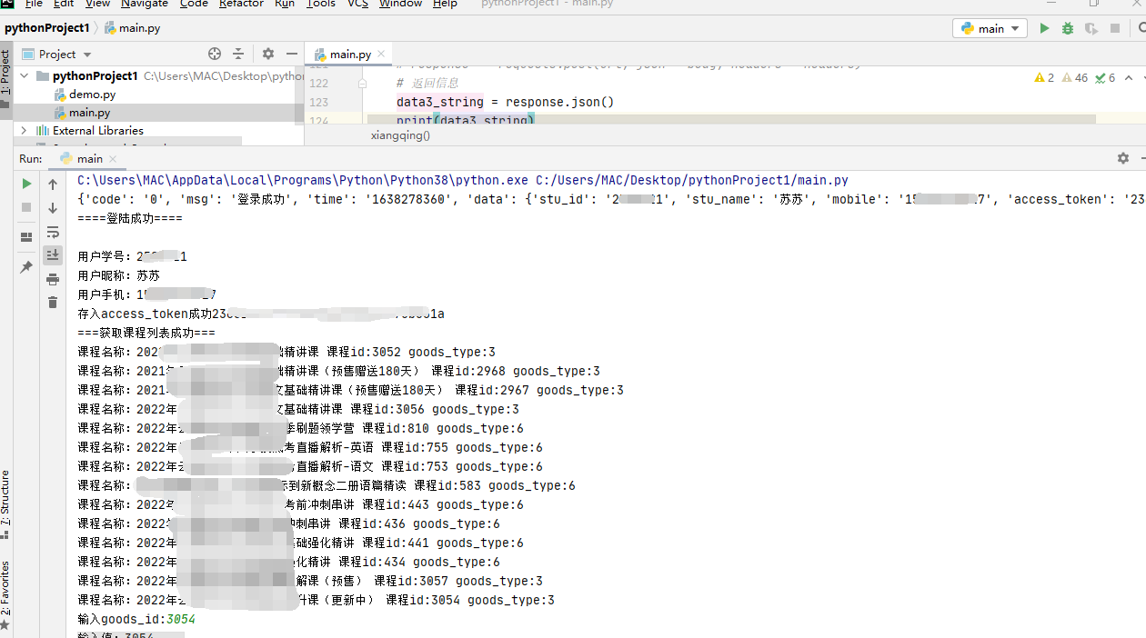Restore layout icon in Run panel
The width and height of the screenshot is (1146, 638).
tap(26, 237)
